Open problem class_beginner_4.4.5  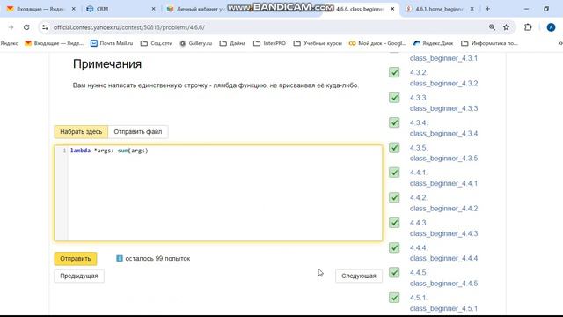coord(443,278)
